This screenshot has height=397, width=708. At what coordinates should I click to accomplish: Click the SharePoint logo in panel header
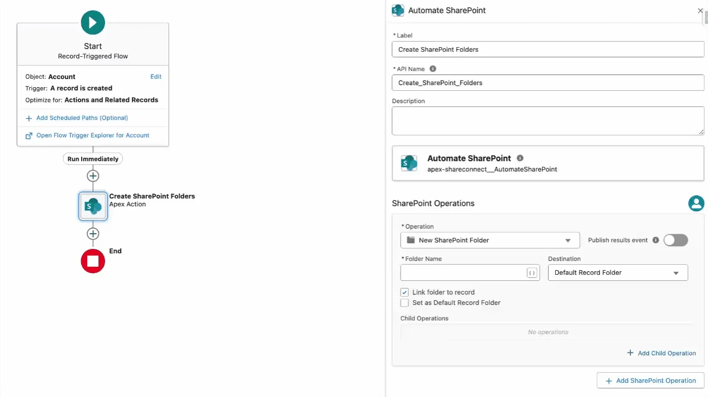tap(398, 10)
